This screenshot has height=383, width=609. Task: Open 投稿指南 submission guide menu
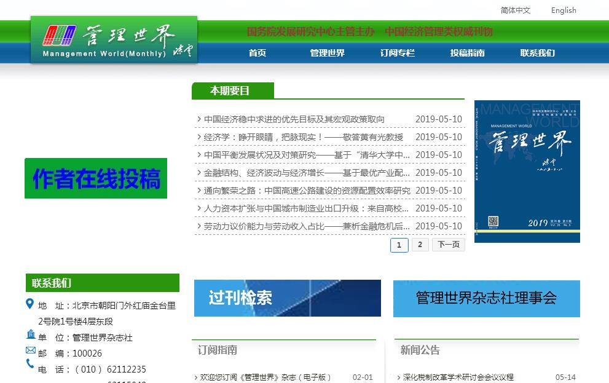point(467,53)
